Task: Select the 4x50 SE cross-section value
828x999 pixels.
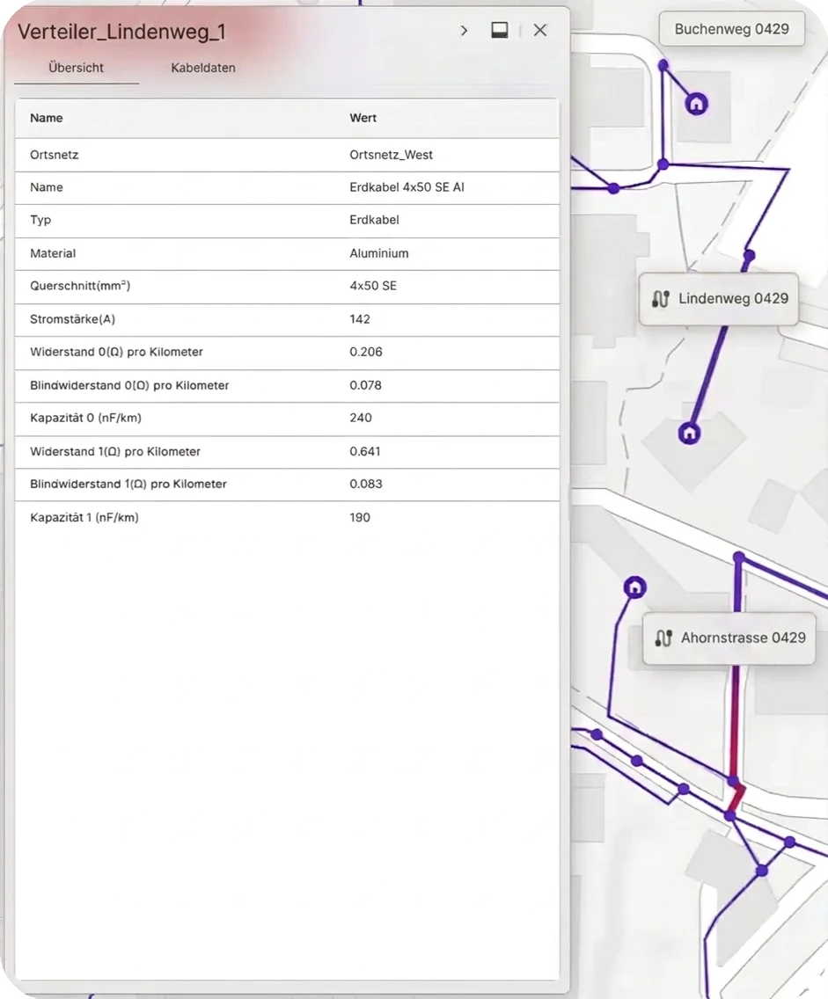Action: tap(373, 286)
